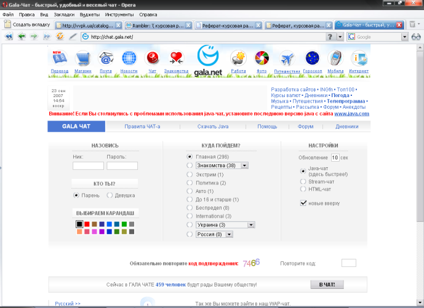Viewport: 424px width, 308px height.
Task: Open the closed tabs trash icon
Action: point(412,25)
